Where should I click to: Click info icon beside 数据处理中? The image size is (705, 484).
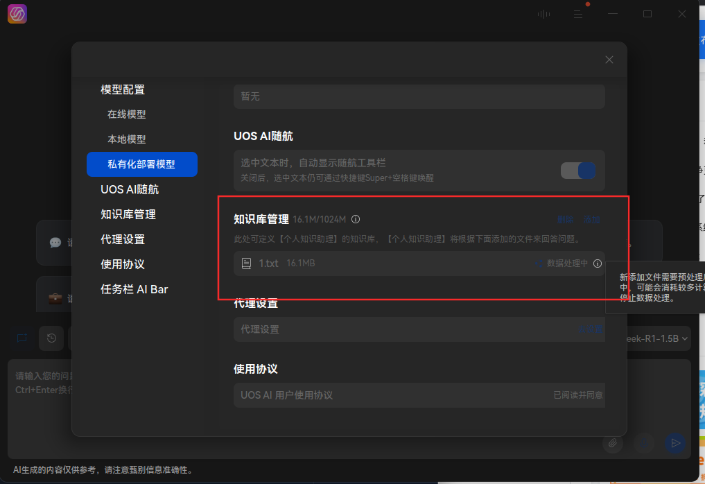(x=597, y=263)
